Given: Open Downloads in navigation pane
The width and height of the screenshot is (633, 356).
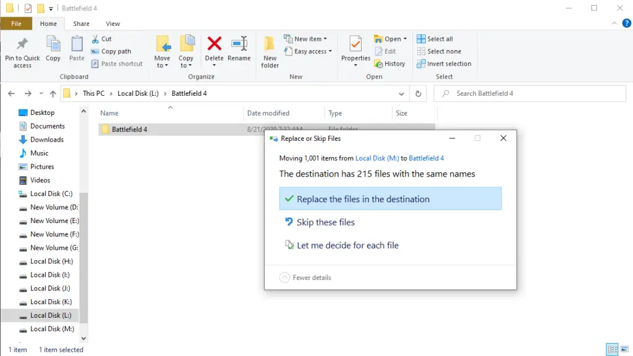Looking at the screenshot, I should pyautogui.click(x=47, y=140).
